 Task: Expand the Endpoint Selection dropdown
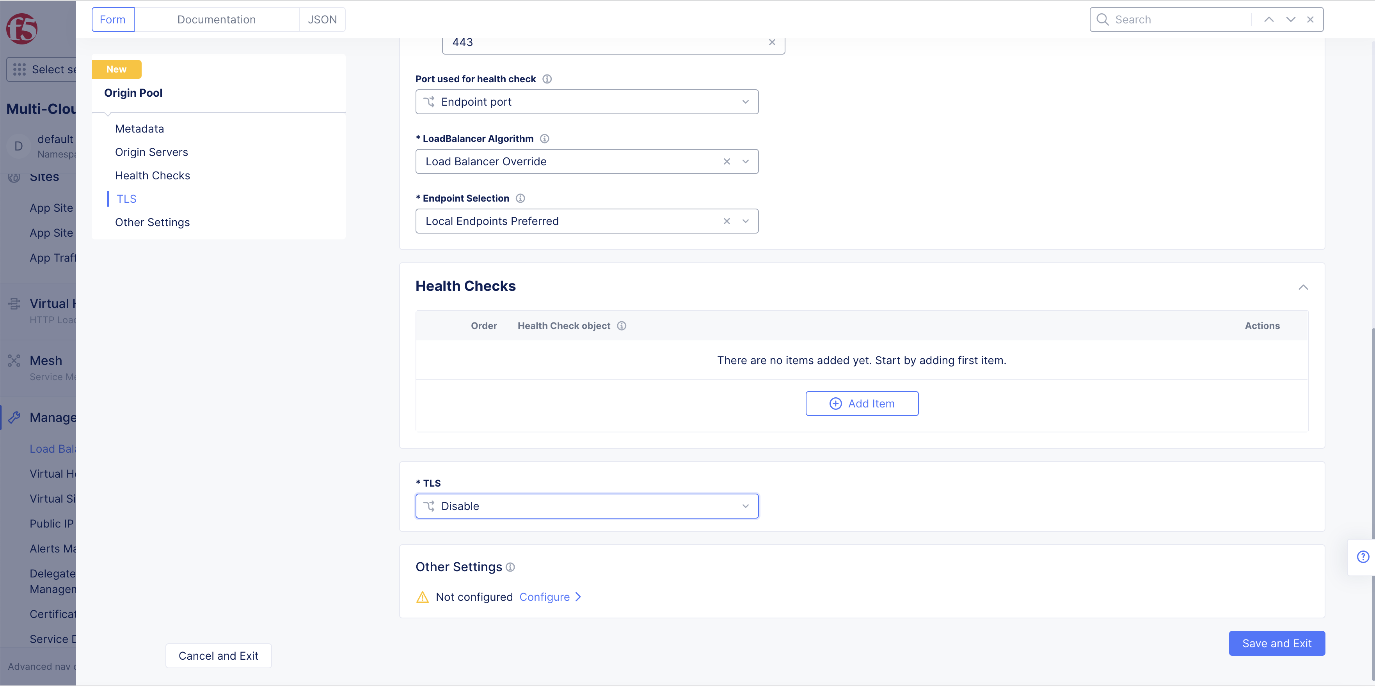pyautogui.click(x=745, y=221)
